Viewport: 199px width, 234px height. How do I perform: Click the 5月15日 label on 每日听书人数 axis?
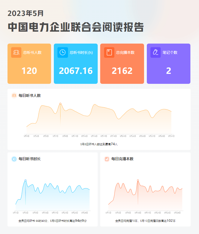click(94, 136)
